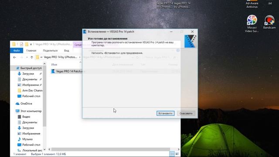Open pinned Документы under Быстрый доступ
The height and width of the screenshot is (157, 279).
30,79
